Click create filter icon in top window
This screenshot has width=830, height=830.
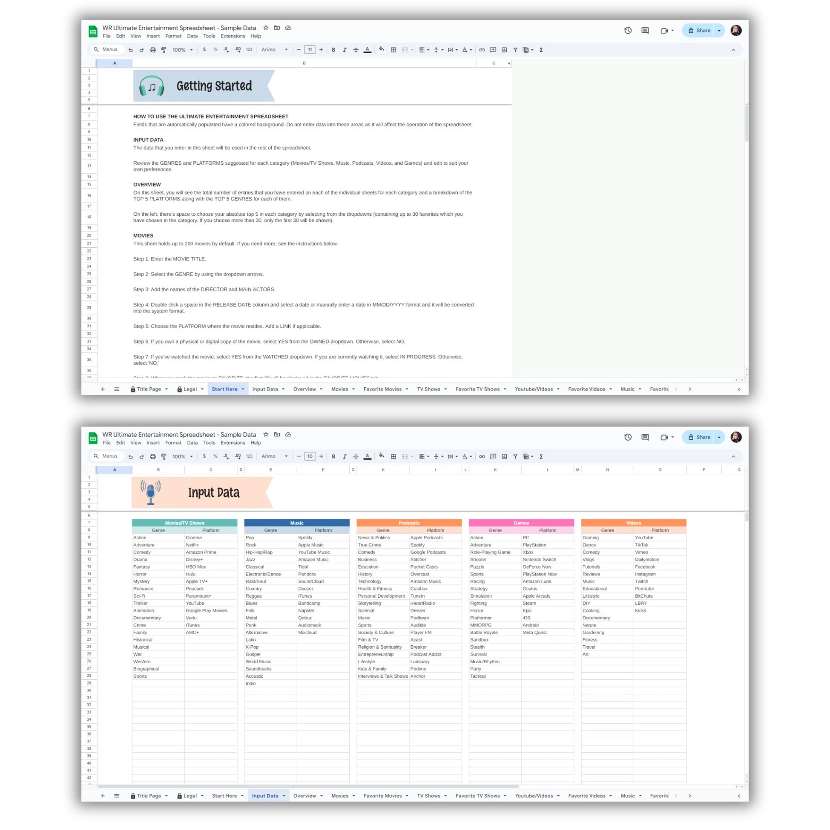pos(515,50)
